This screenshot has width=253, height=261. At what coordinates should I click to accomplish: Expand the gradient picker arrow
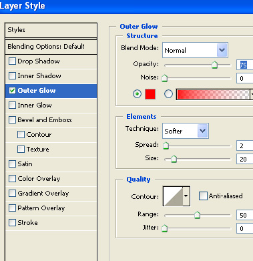[252, 94]
